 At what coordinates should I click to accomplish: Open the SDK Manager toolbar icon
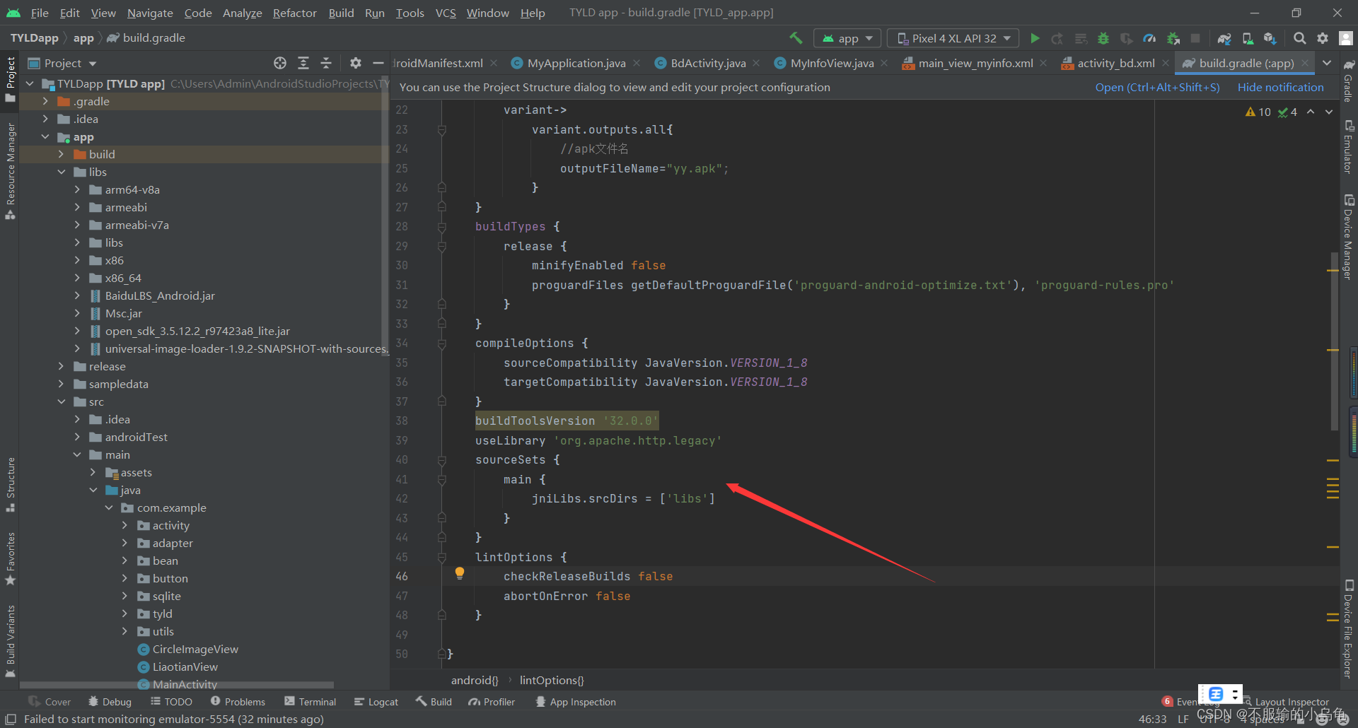point(1270,38)
